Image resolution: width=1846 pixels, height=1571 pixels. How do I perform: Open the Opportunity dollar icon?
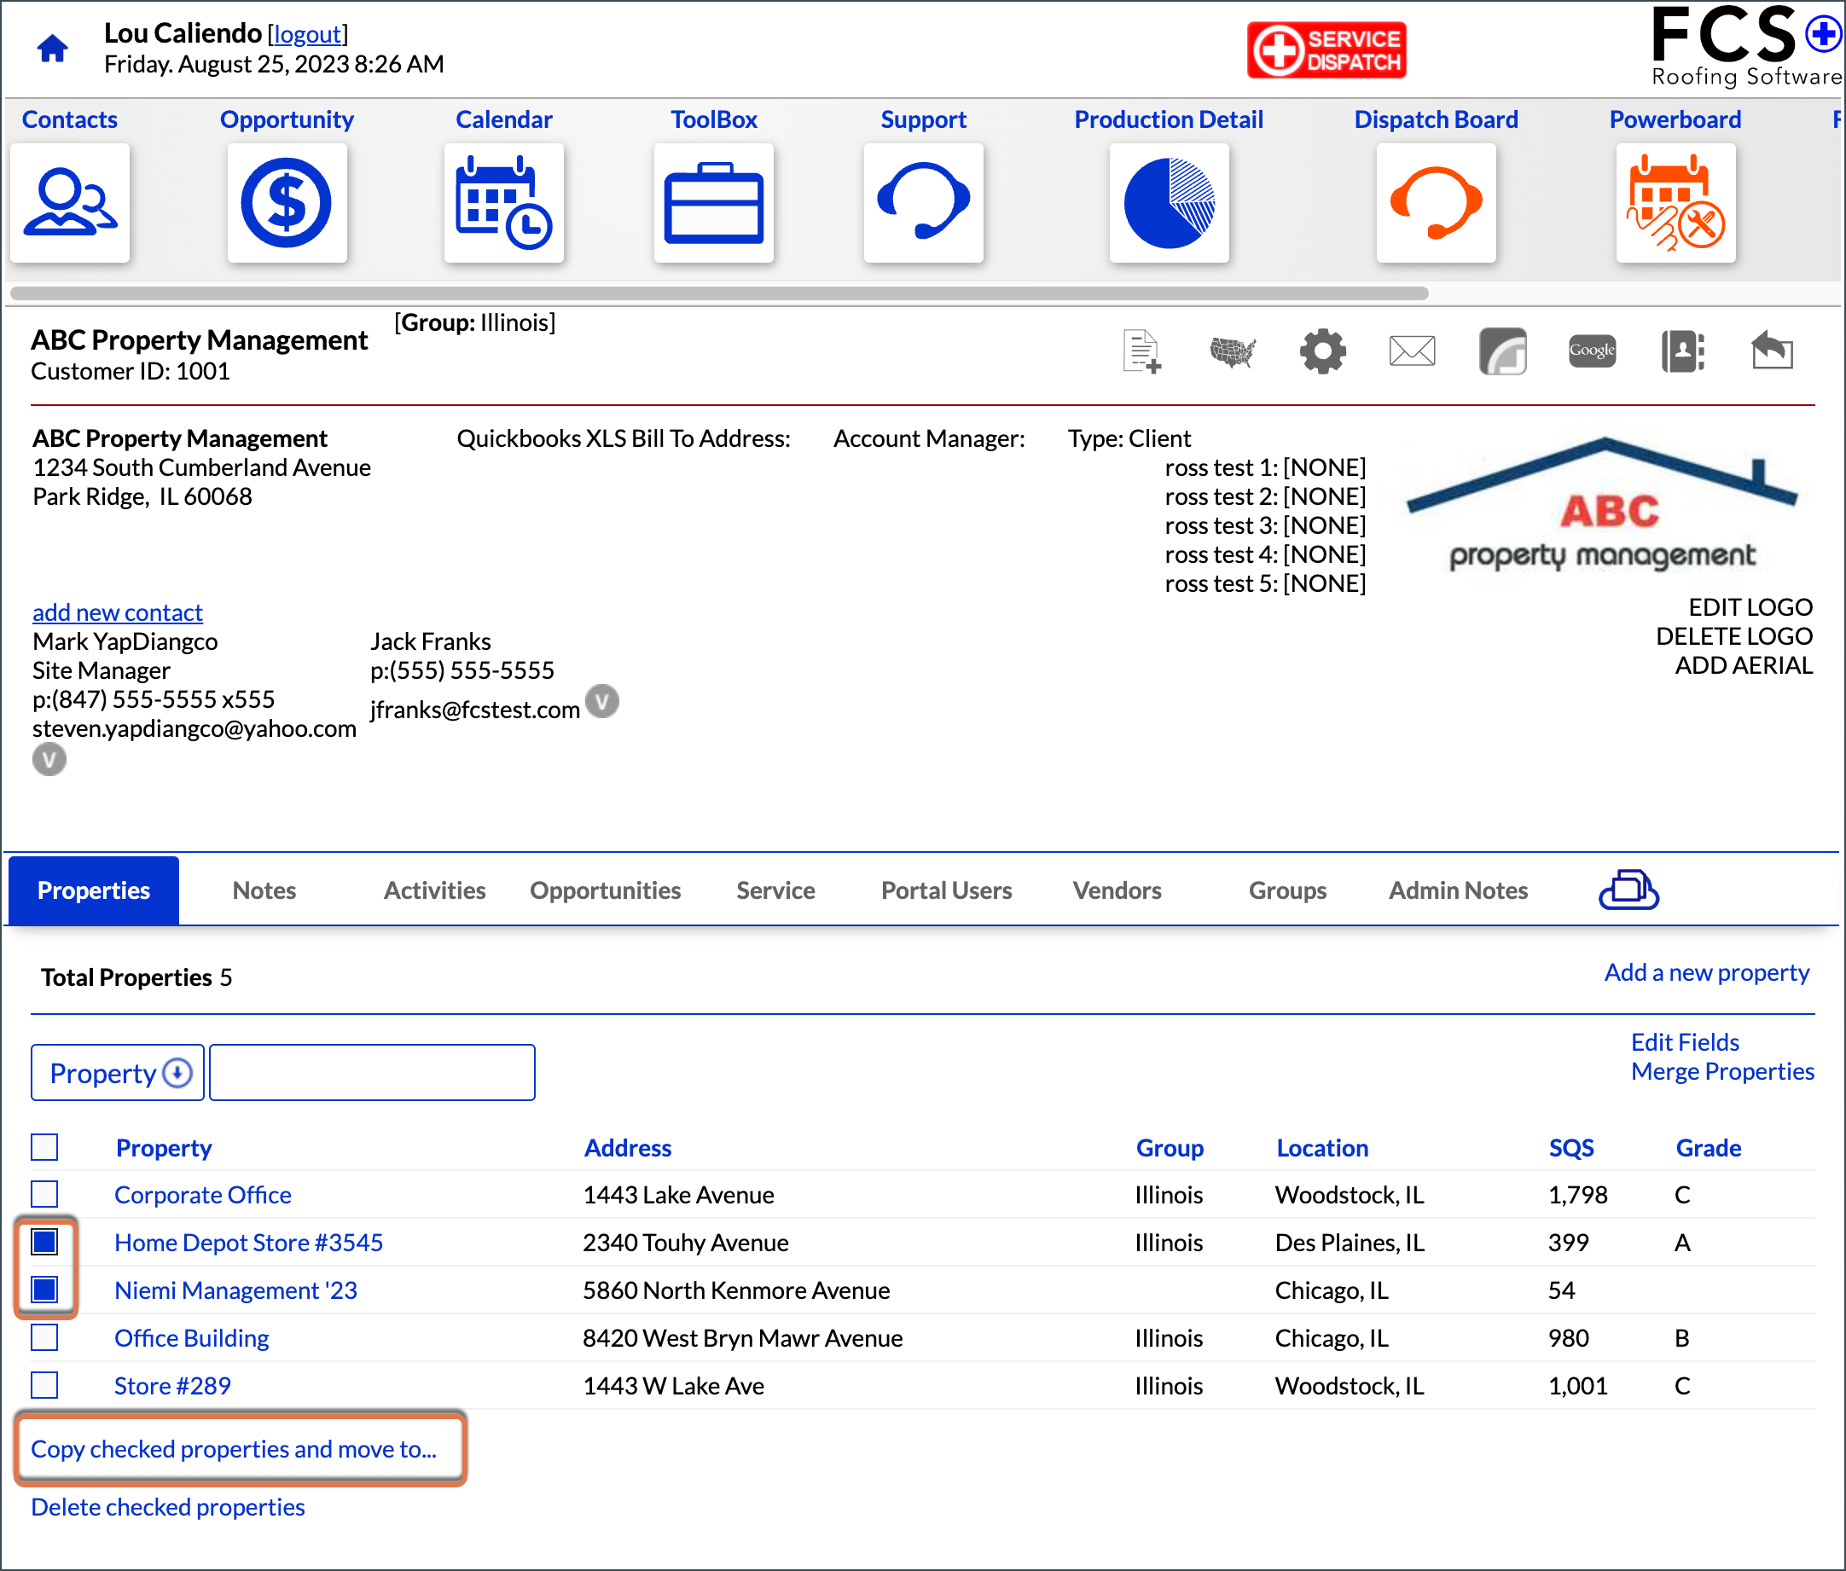point(287,202)
